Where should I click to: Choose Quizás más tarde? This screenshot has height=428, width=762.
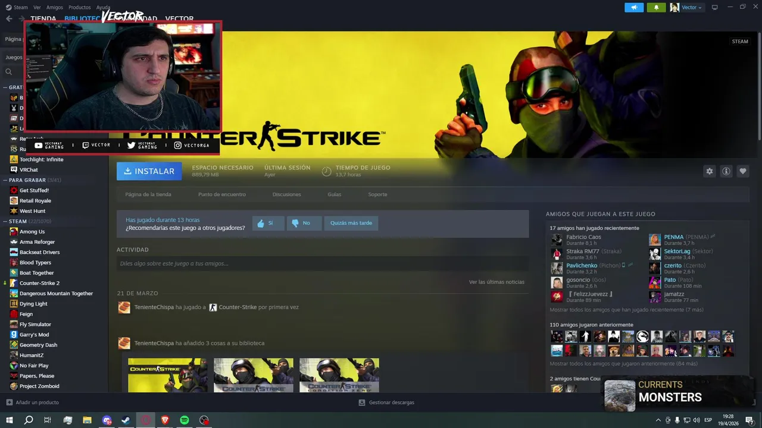(x=351, y=223)
